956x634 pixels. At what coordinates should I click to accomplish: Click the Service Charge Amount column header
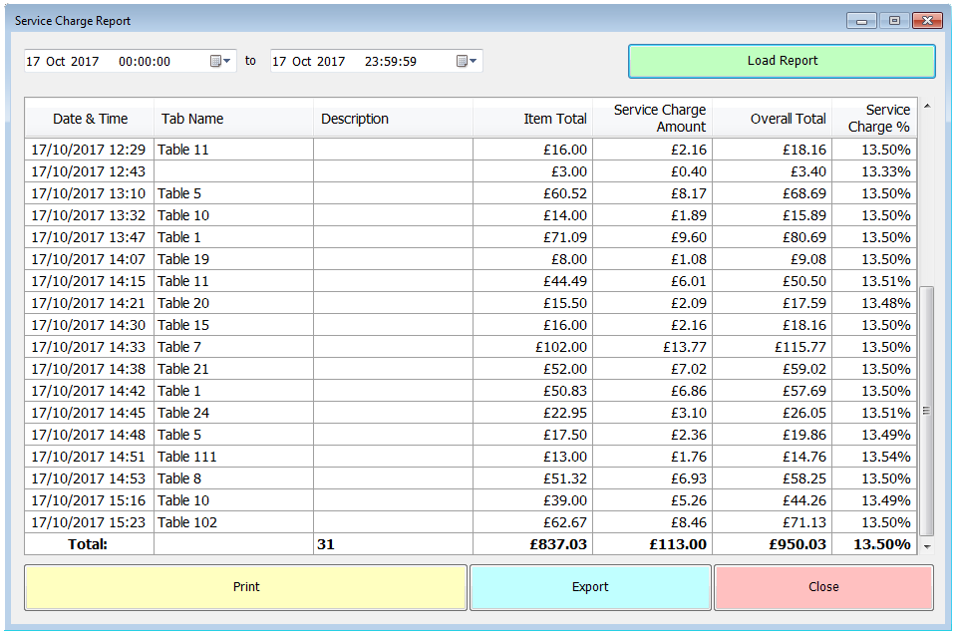click(652, 119)
